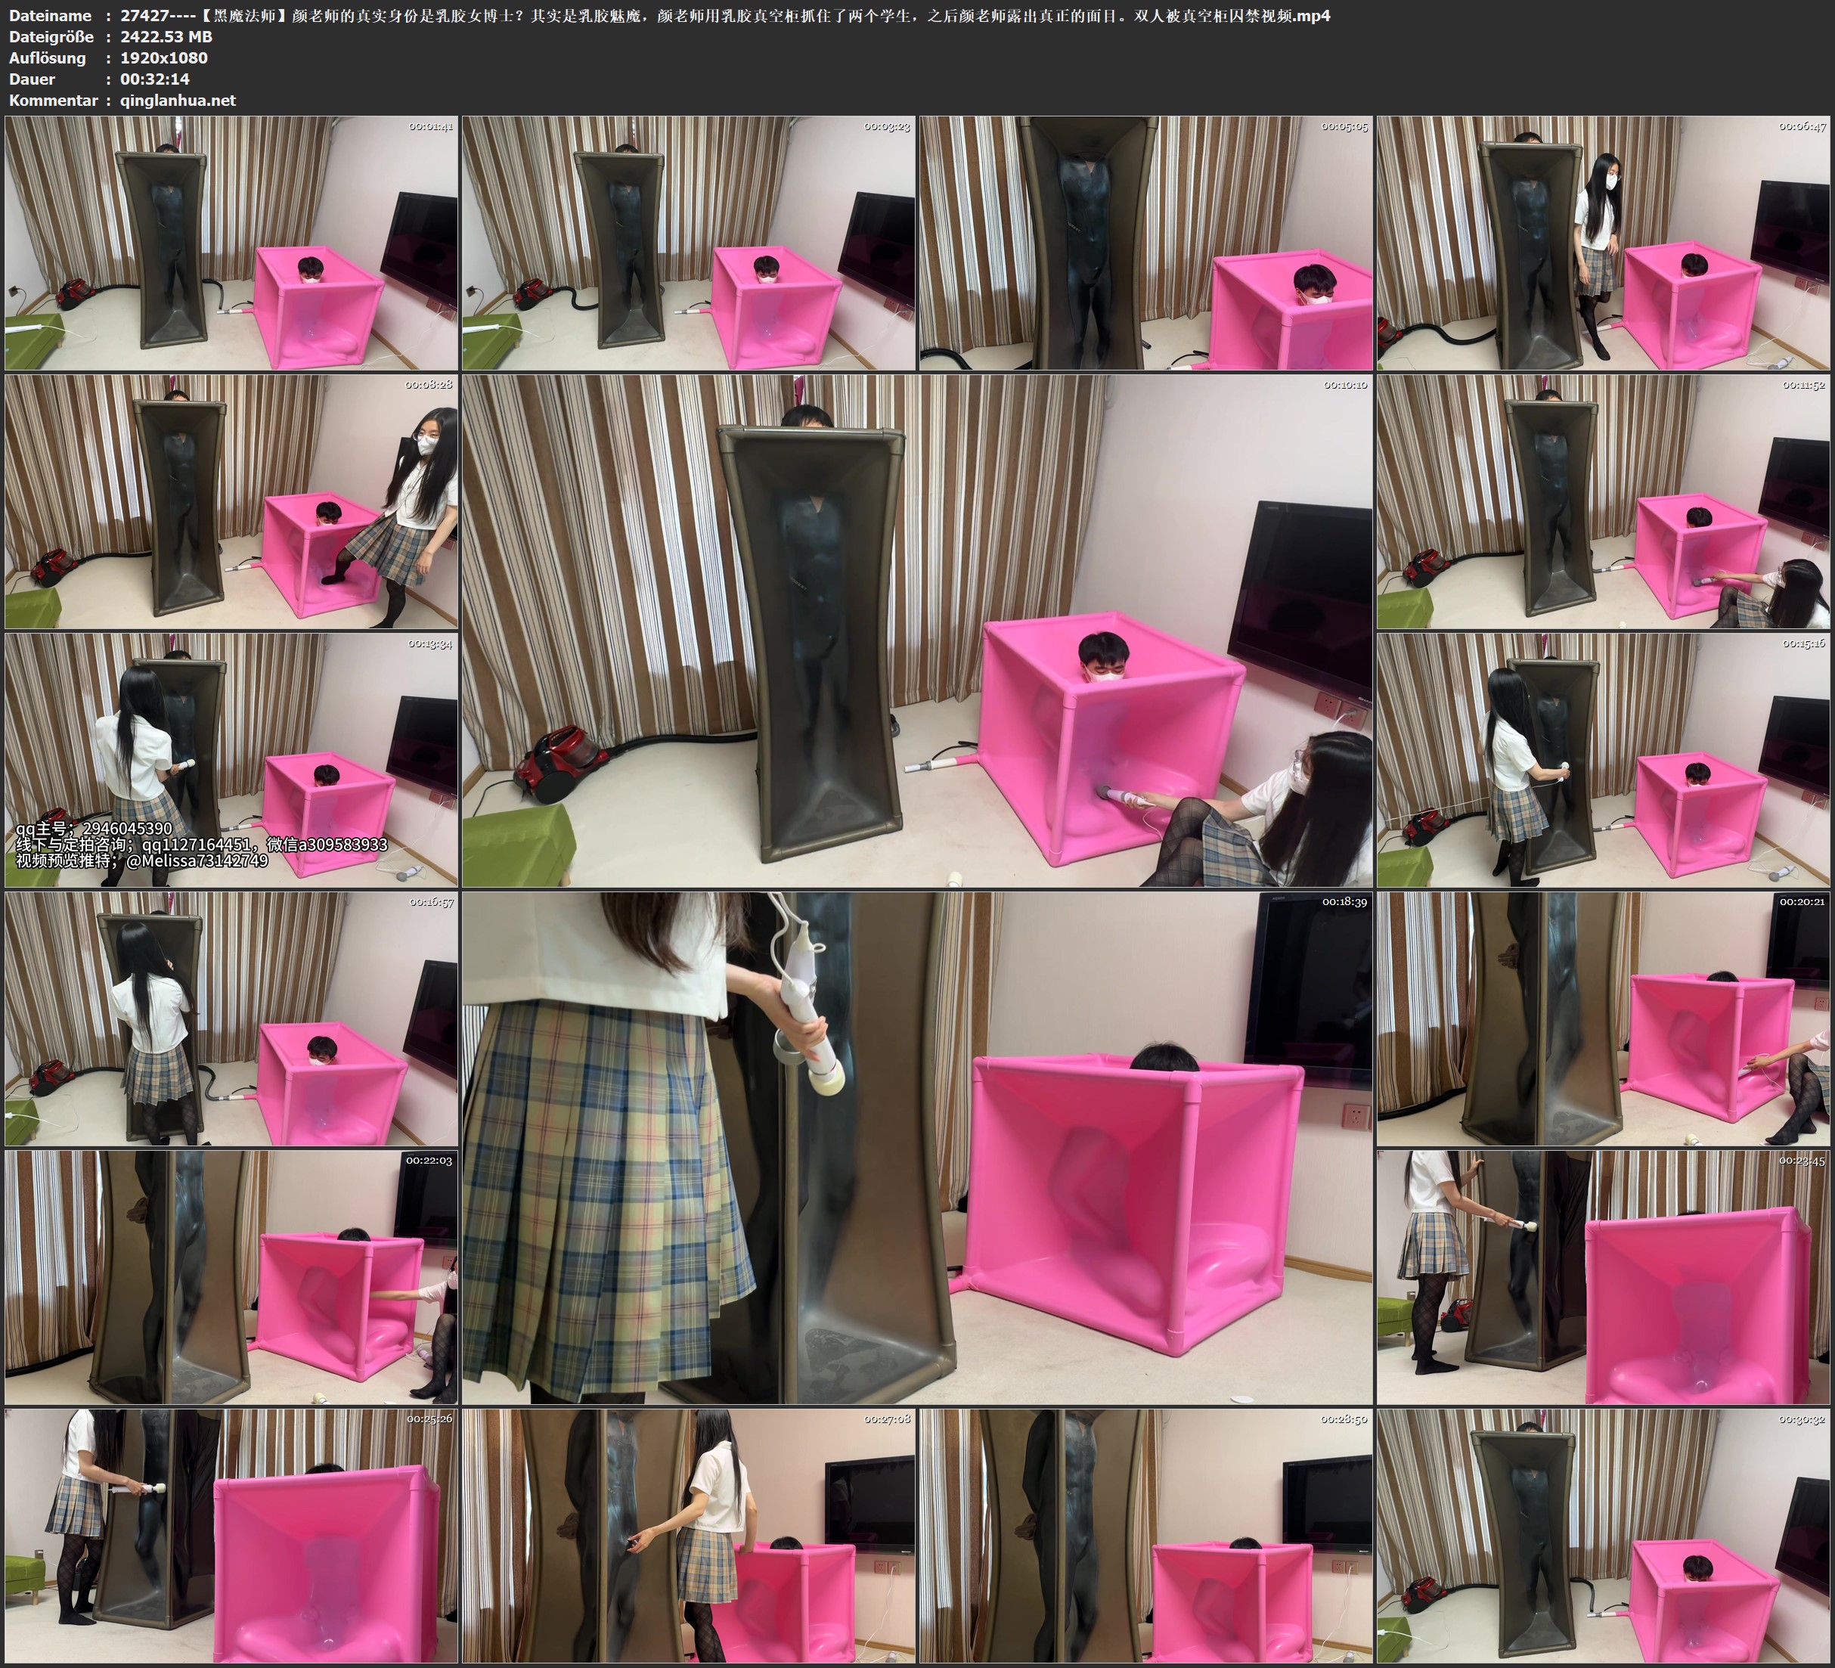This screenshot has height=1668, width=1835.
Task: Select the frame stamped 00:08:28
Action: [x=231, y=501]
